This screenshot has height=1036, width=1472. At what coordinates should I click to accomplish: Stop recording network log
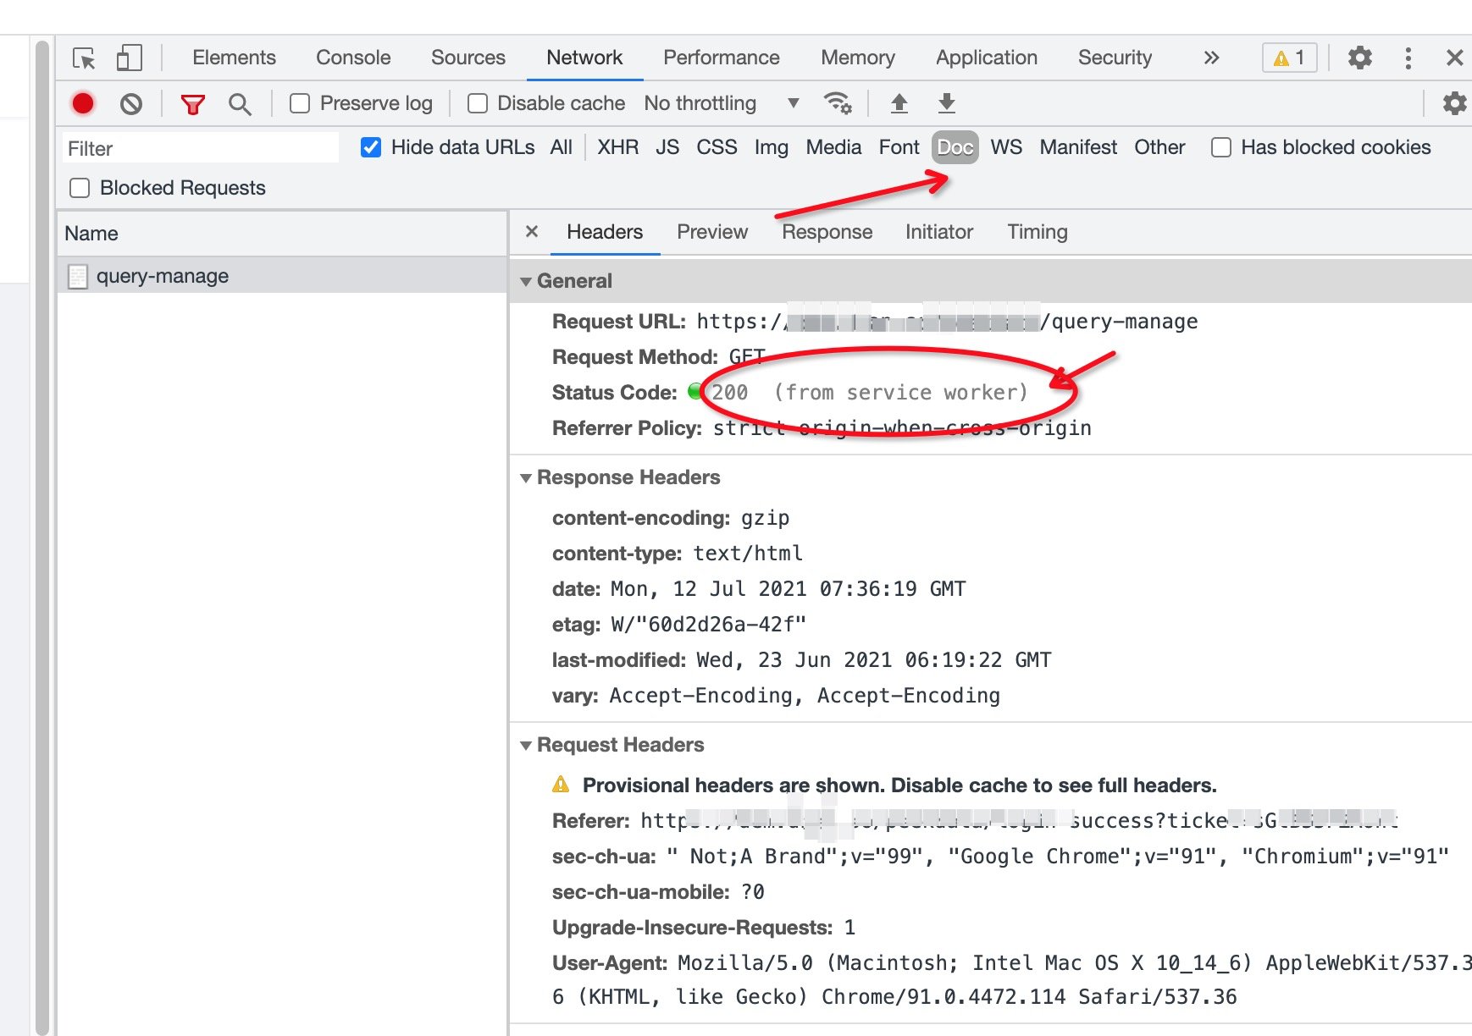tap(83, 102)
